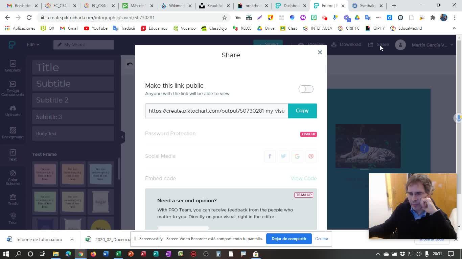
Task: Open a new browser tab
Action: click(x=394, y=6)
